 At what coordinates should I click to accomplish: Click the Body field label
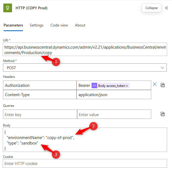click(x=7, y=125)
